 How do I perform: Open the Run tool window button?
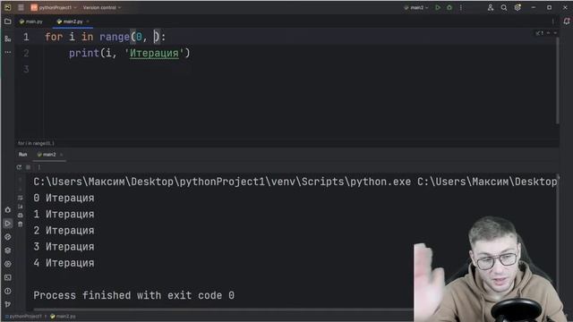pyautogui.click(x=8, y=224)
